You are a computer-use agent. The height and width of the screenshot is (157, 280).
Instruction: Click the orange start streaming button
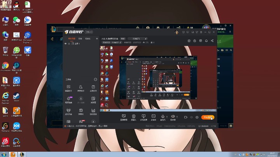(208, 117)
